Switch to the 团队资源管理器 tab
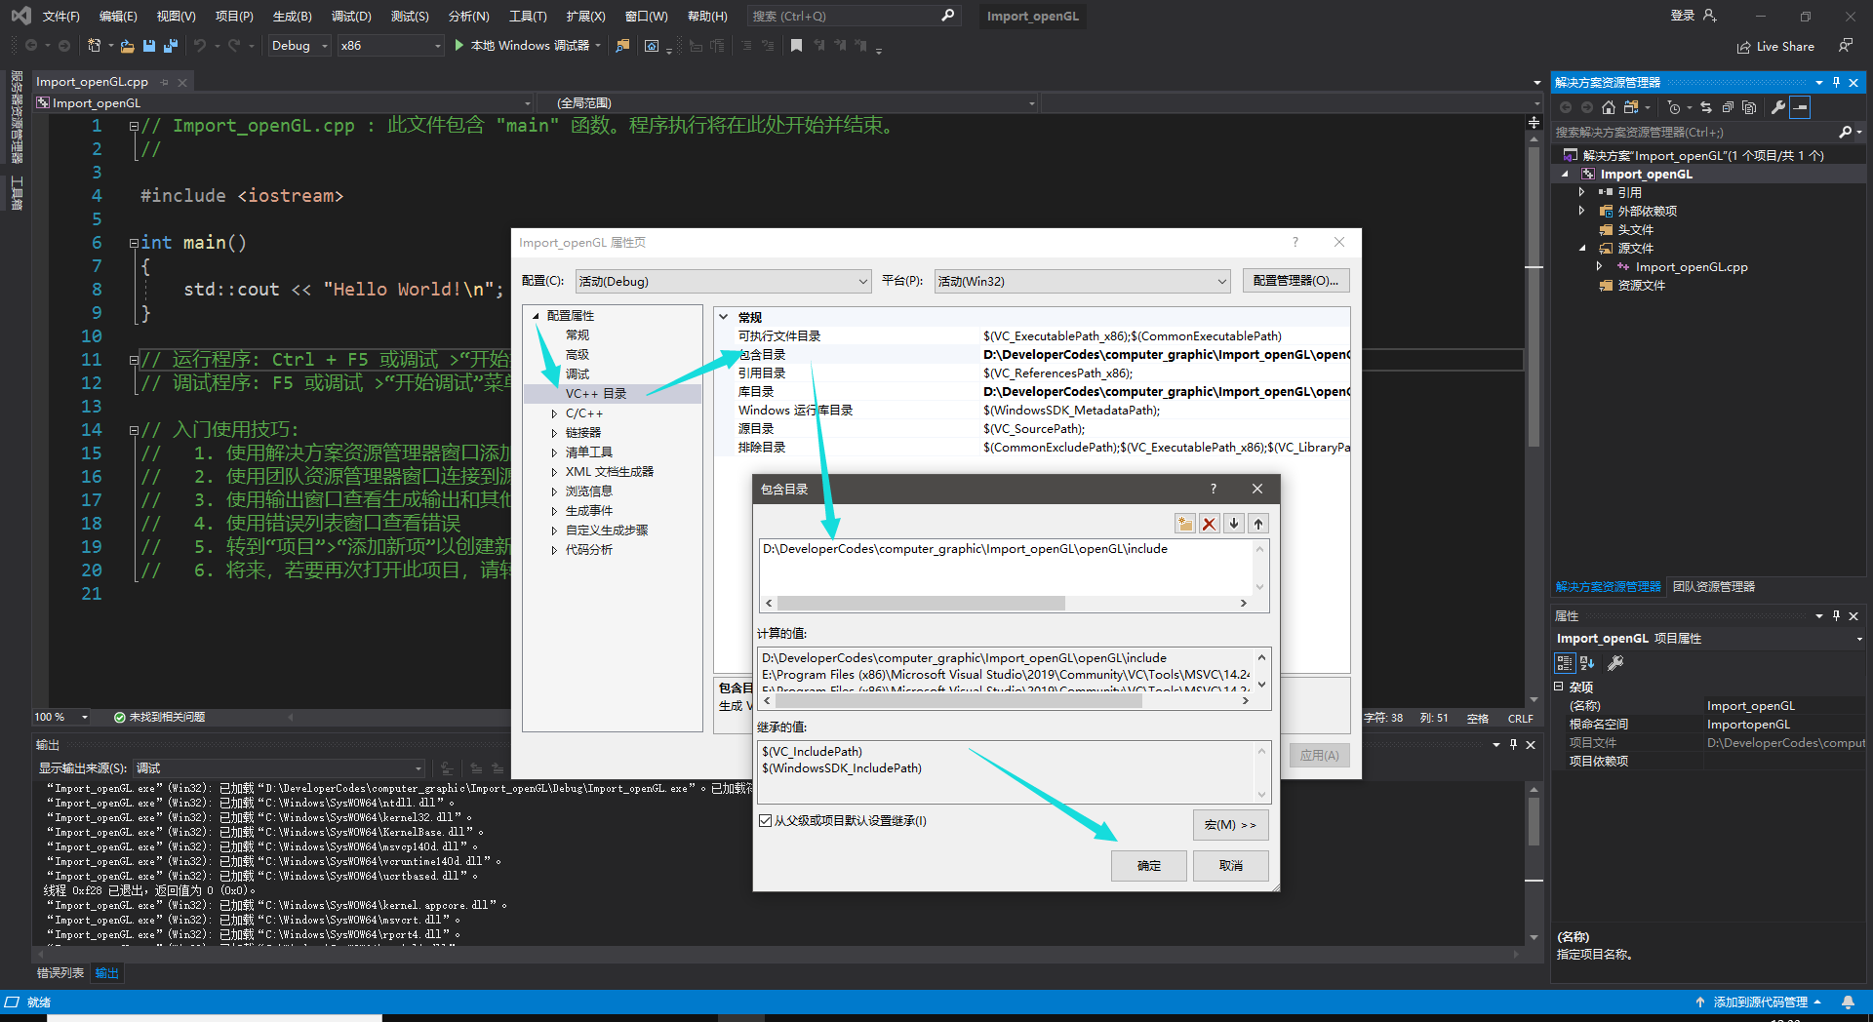 pyautogui.click(x=1711, y=586)
